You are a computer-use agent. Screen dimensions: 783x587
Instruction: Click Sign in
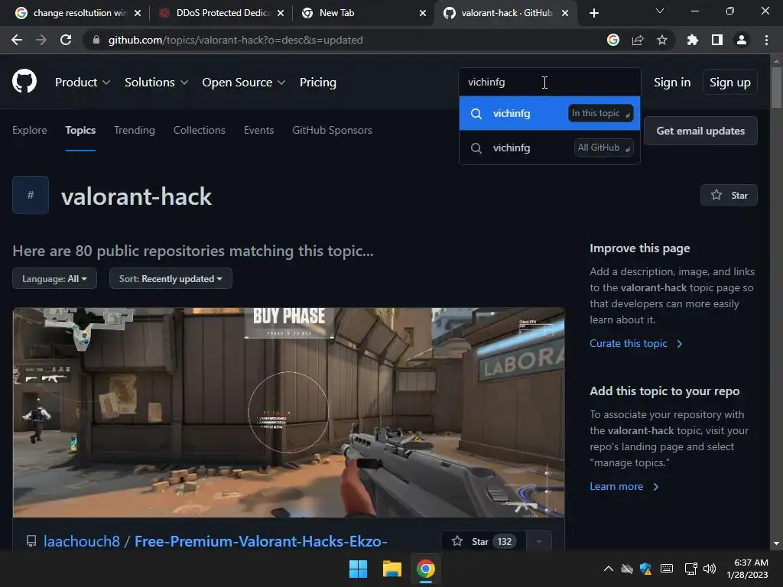(672, 83)
